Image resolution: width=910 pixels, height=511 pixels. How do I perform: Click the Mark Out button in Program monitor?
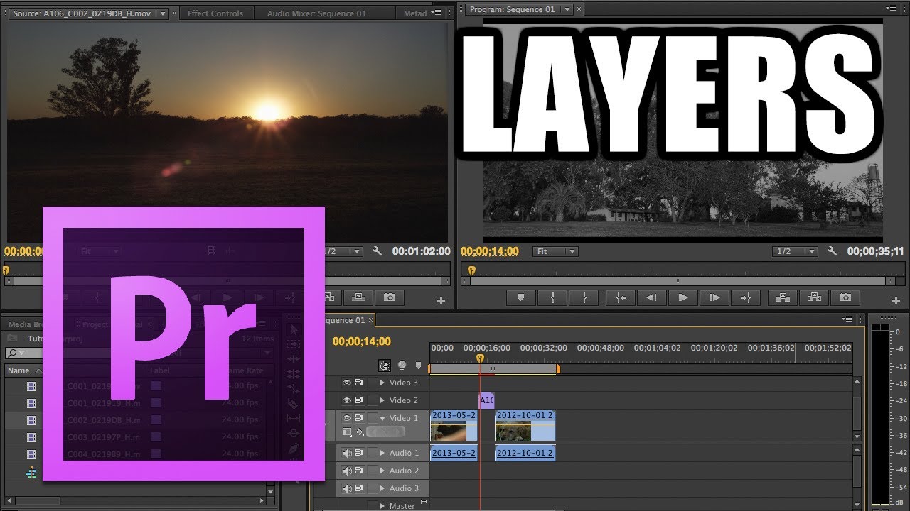click(x=584, y=298)
